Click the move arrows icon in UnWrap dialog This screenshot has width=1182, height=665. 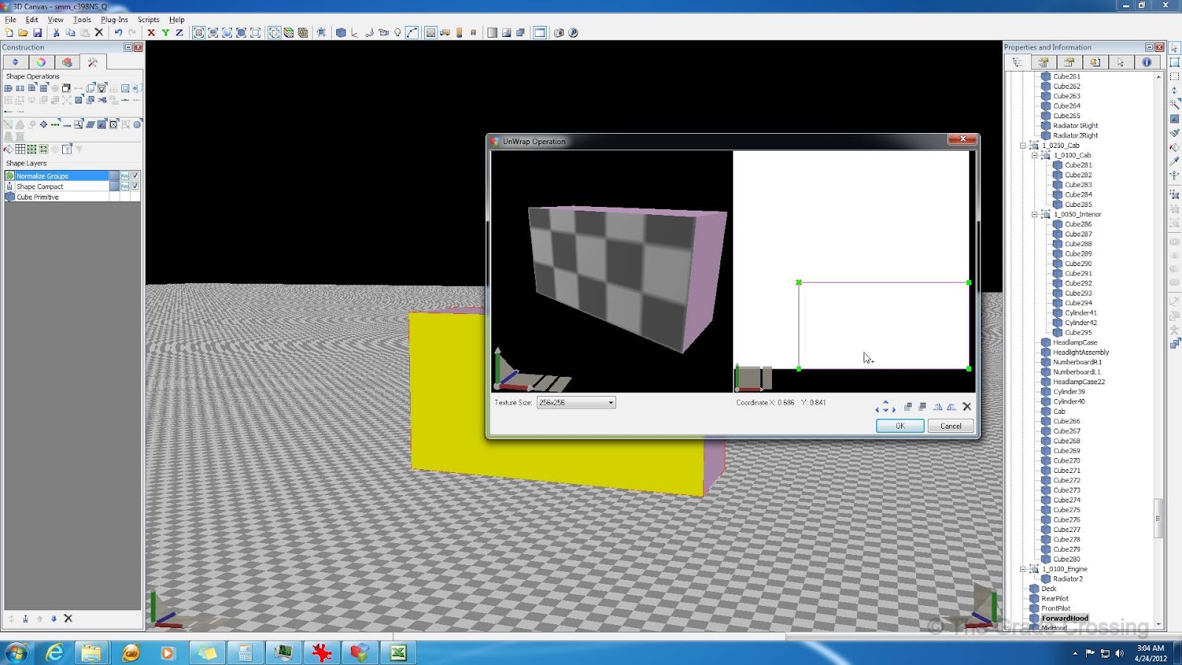click(x=885, y=406)
